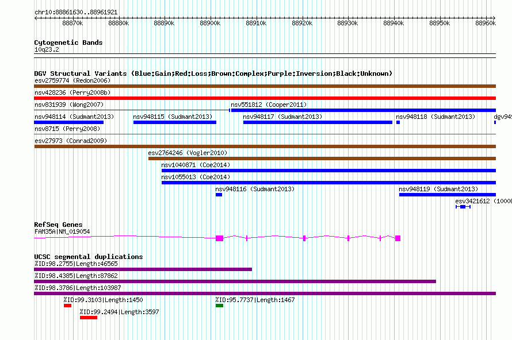Image resolution: width=512 pixels, height=340 pixels.
Task: Select the red duplication block Length:3597
Action: click(x=89, y=318)
